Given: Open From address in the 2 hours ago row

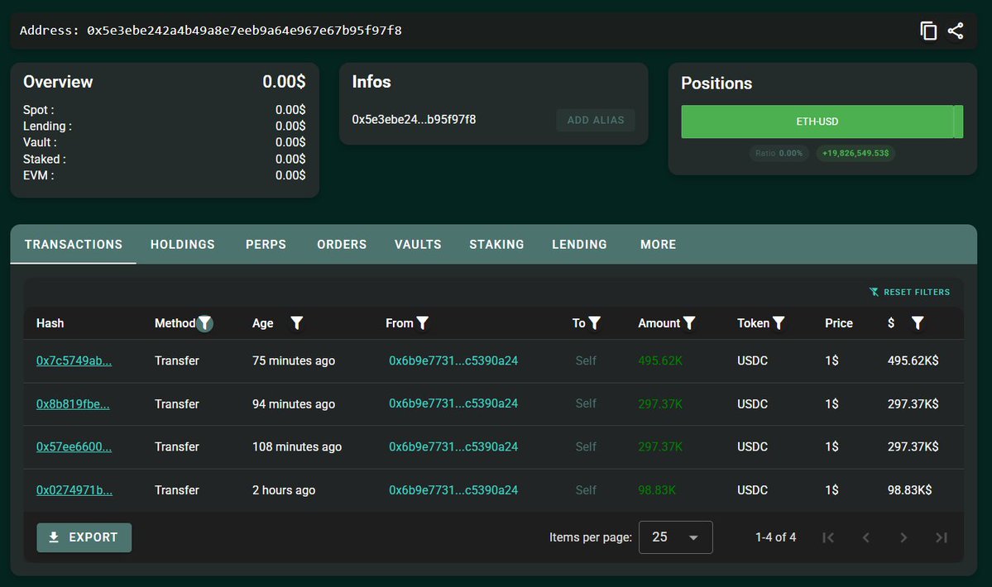Looking at the screenshot, I should point(453,490).
